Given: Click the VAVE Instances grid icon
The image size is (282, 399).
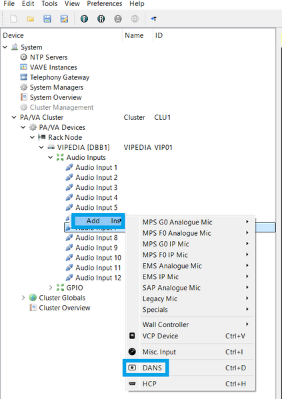Looking at the screenshot, I should (x=23, y=67).
